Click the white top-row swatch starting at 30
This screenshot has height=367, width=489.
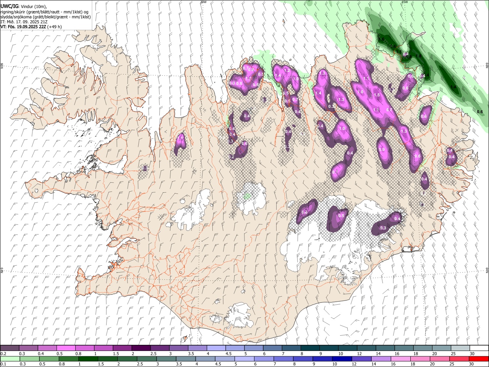pos(479,348)
